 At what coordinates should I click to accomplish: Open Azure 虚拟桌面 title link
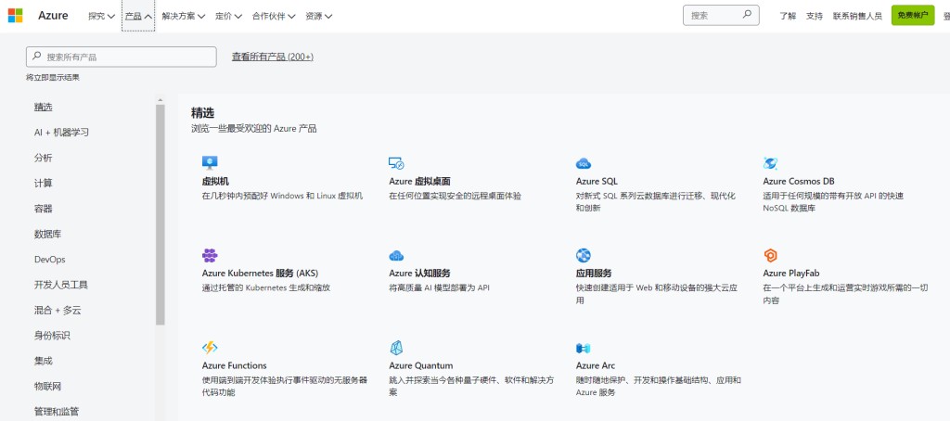(x=419, y=181)
